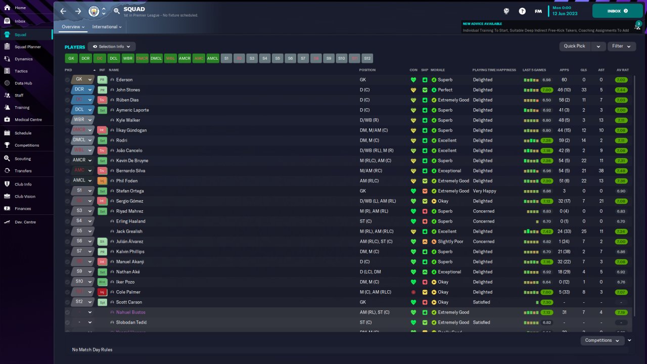647x364 pixels.
Task: Expand the chevron next to Competitions dropdown
Action: (629, 340)
